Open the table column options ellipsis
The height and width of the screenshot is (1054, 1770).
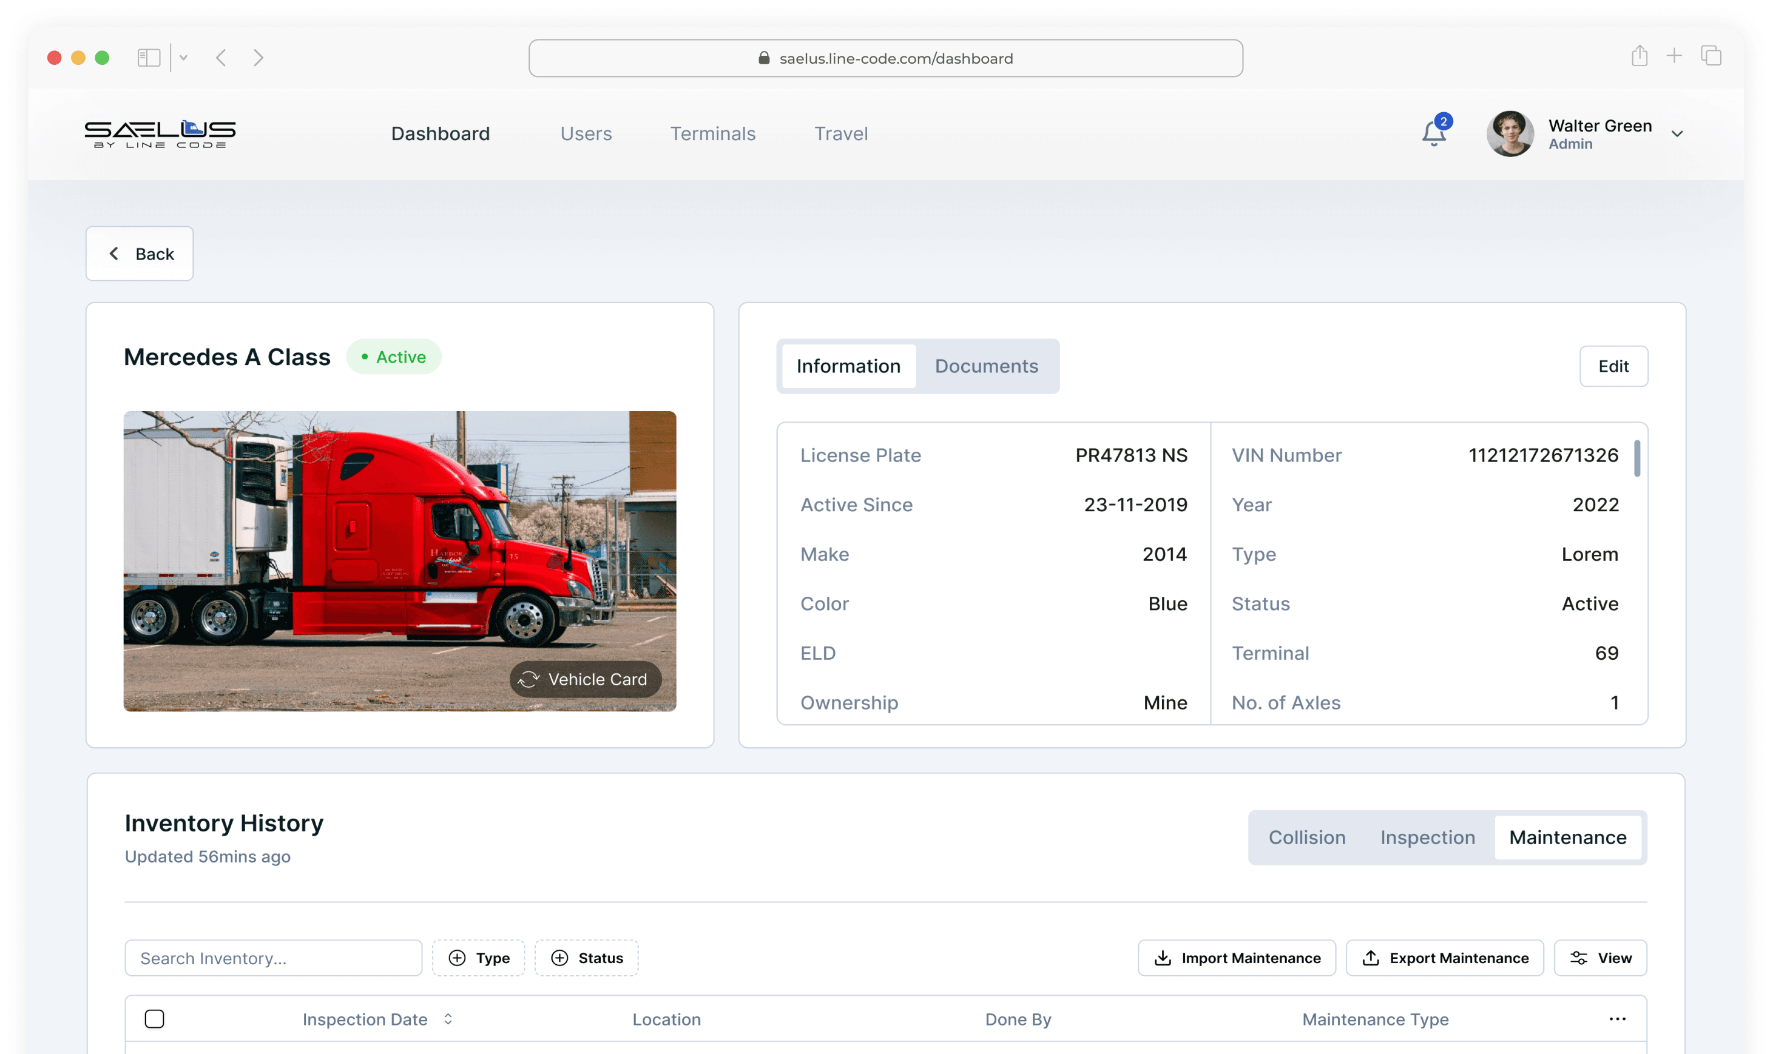[x=1617, y=1018]
